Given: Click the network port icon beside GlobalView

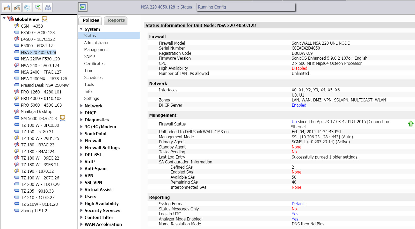Looking at the screenshot, I should coord(45,19).
